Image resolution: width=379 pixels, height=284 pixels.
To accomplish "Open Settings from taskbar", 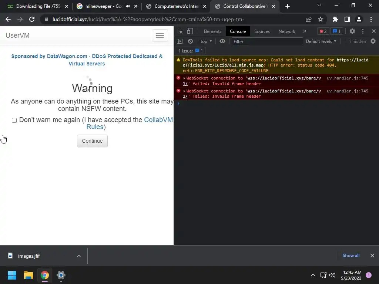I will [x=61, y=275].
